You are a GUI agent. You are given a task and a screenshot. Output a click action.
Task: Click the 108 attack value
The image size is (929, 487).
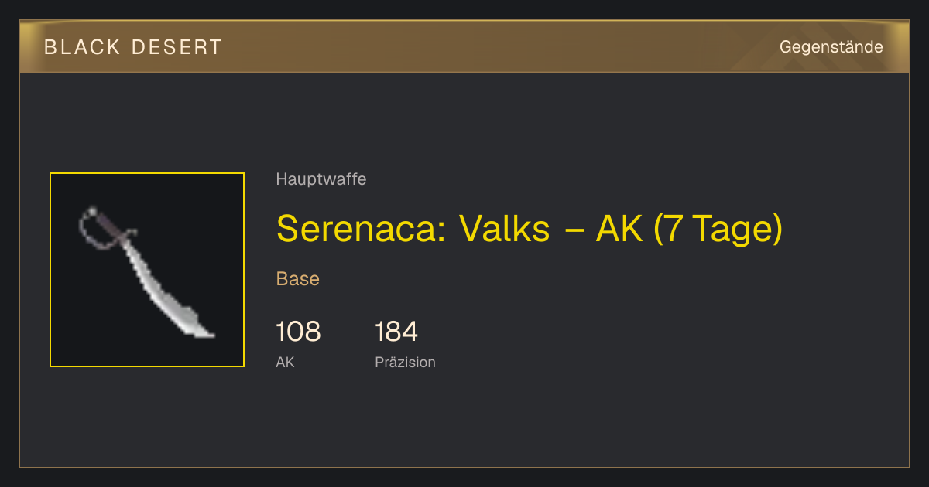click(x=298, y=332)
